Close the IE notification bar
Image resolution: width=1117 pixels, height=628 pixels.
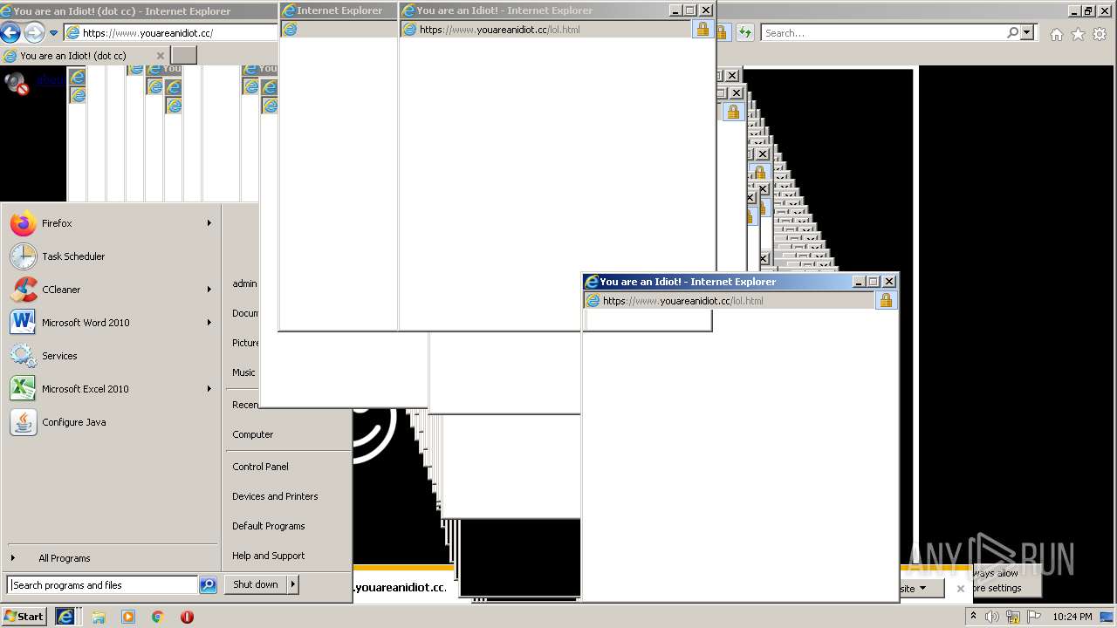[961, 588]
